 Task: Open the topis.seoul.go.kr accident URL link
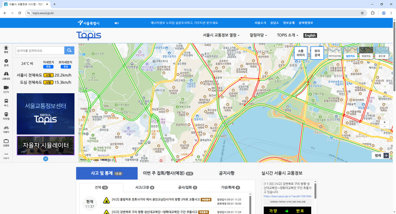click(287, 196)
